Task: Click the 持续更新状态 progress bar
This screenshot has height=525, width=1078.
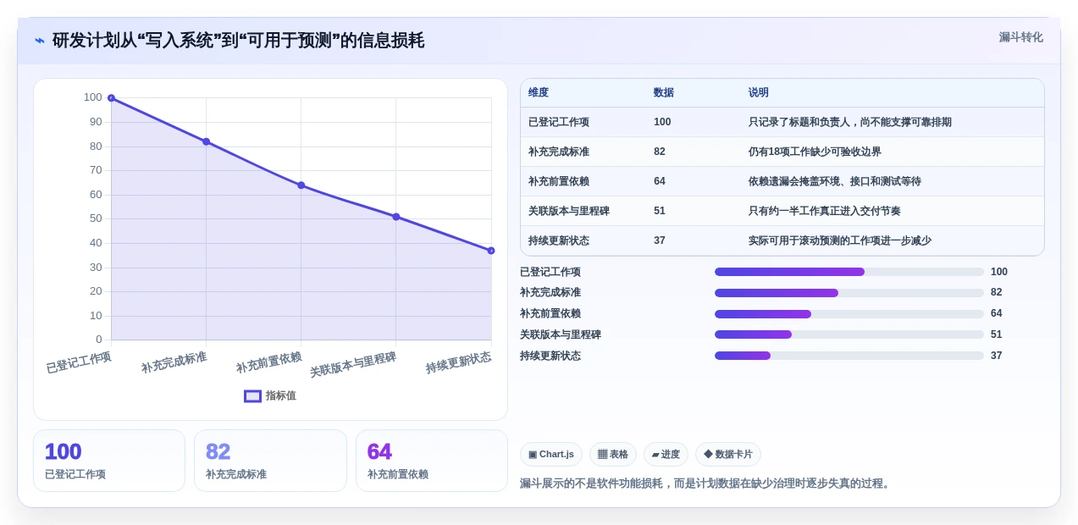Action: pos(849,356)
